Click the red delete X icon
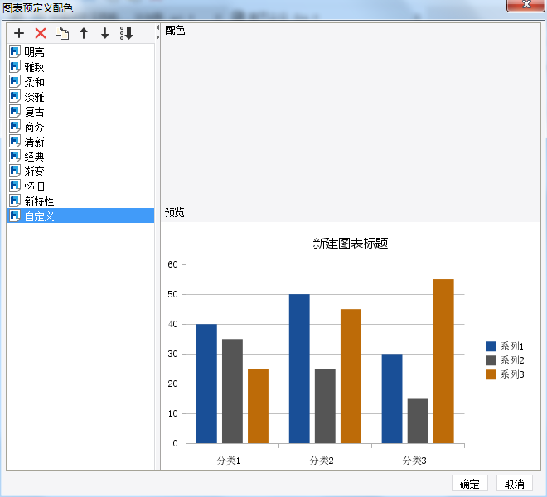 pyautogui.click(x=41, y=33)
